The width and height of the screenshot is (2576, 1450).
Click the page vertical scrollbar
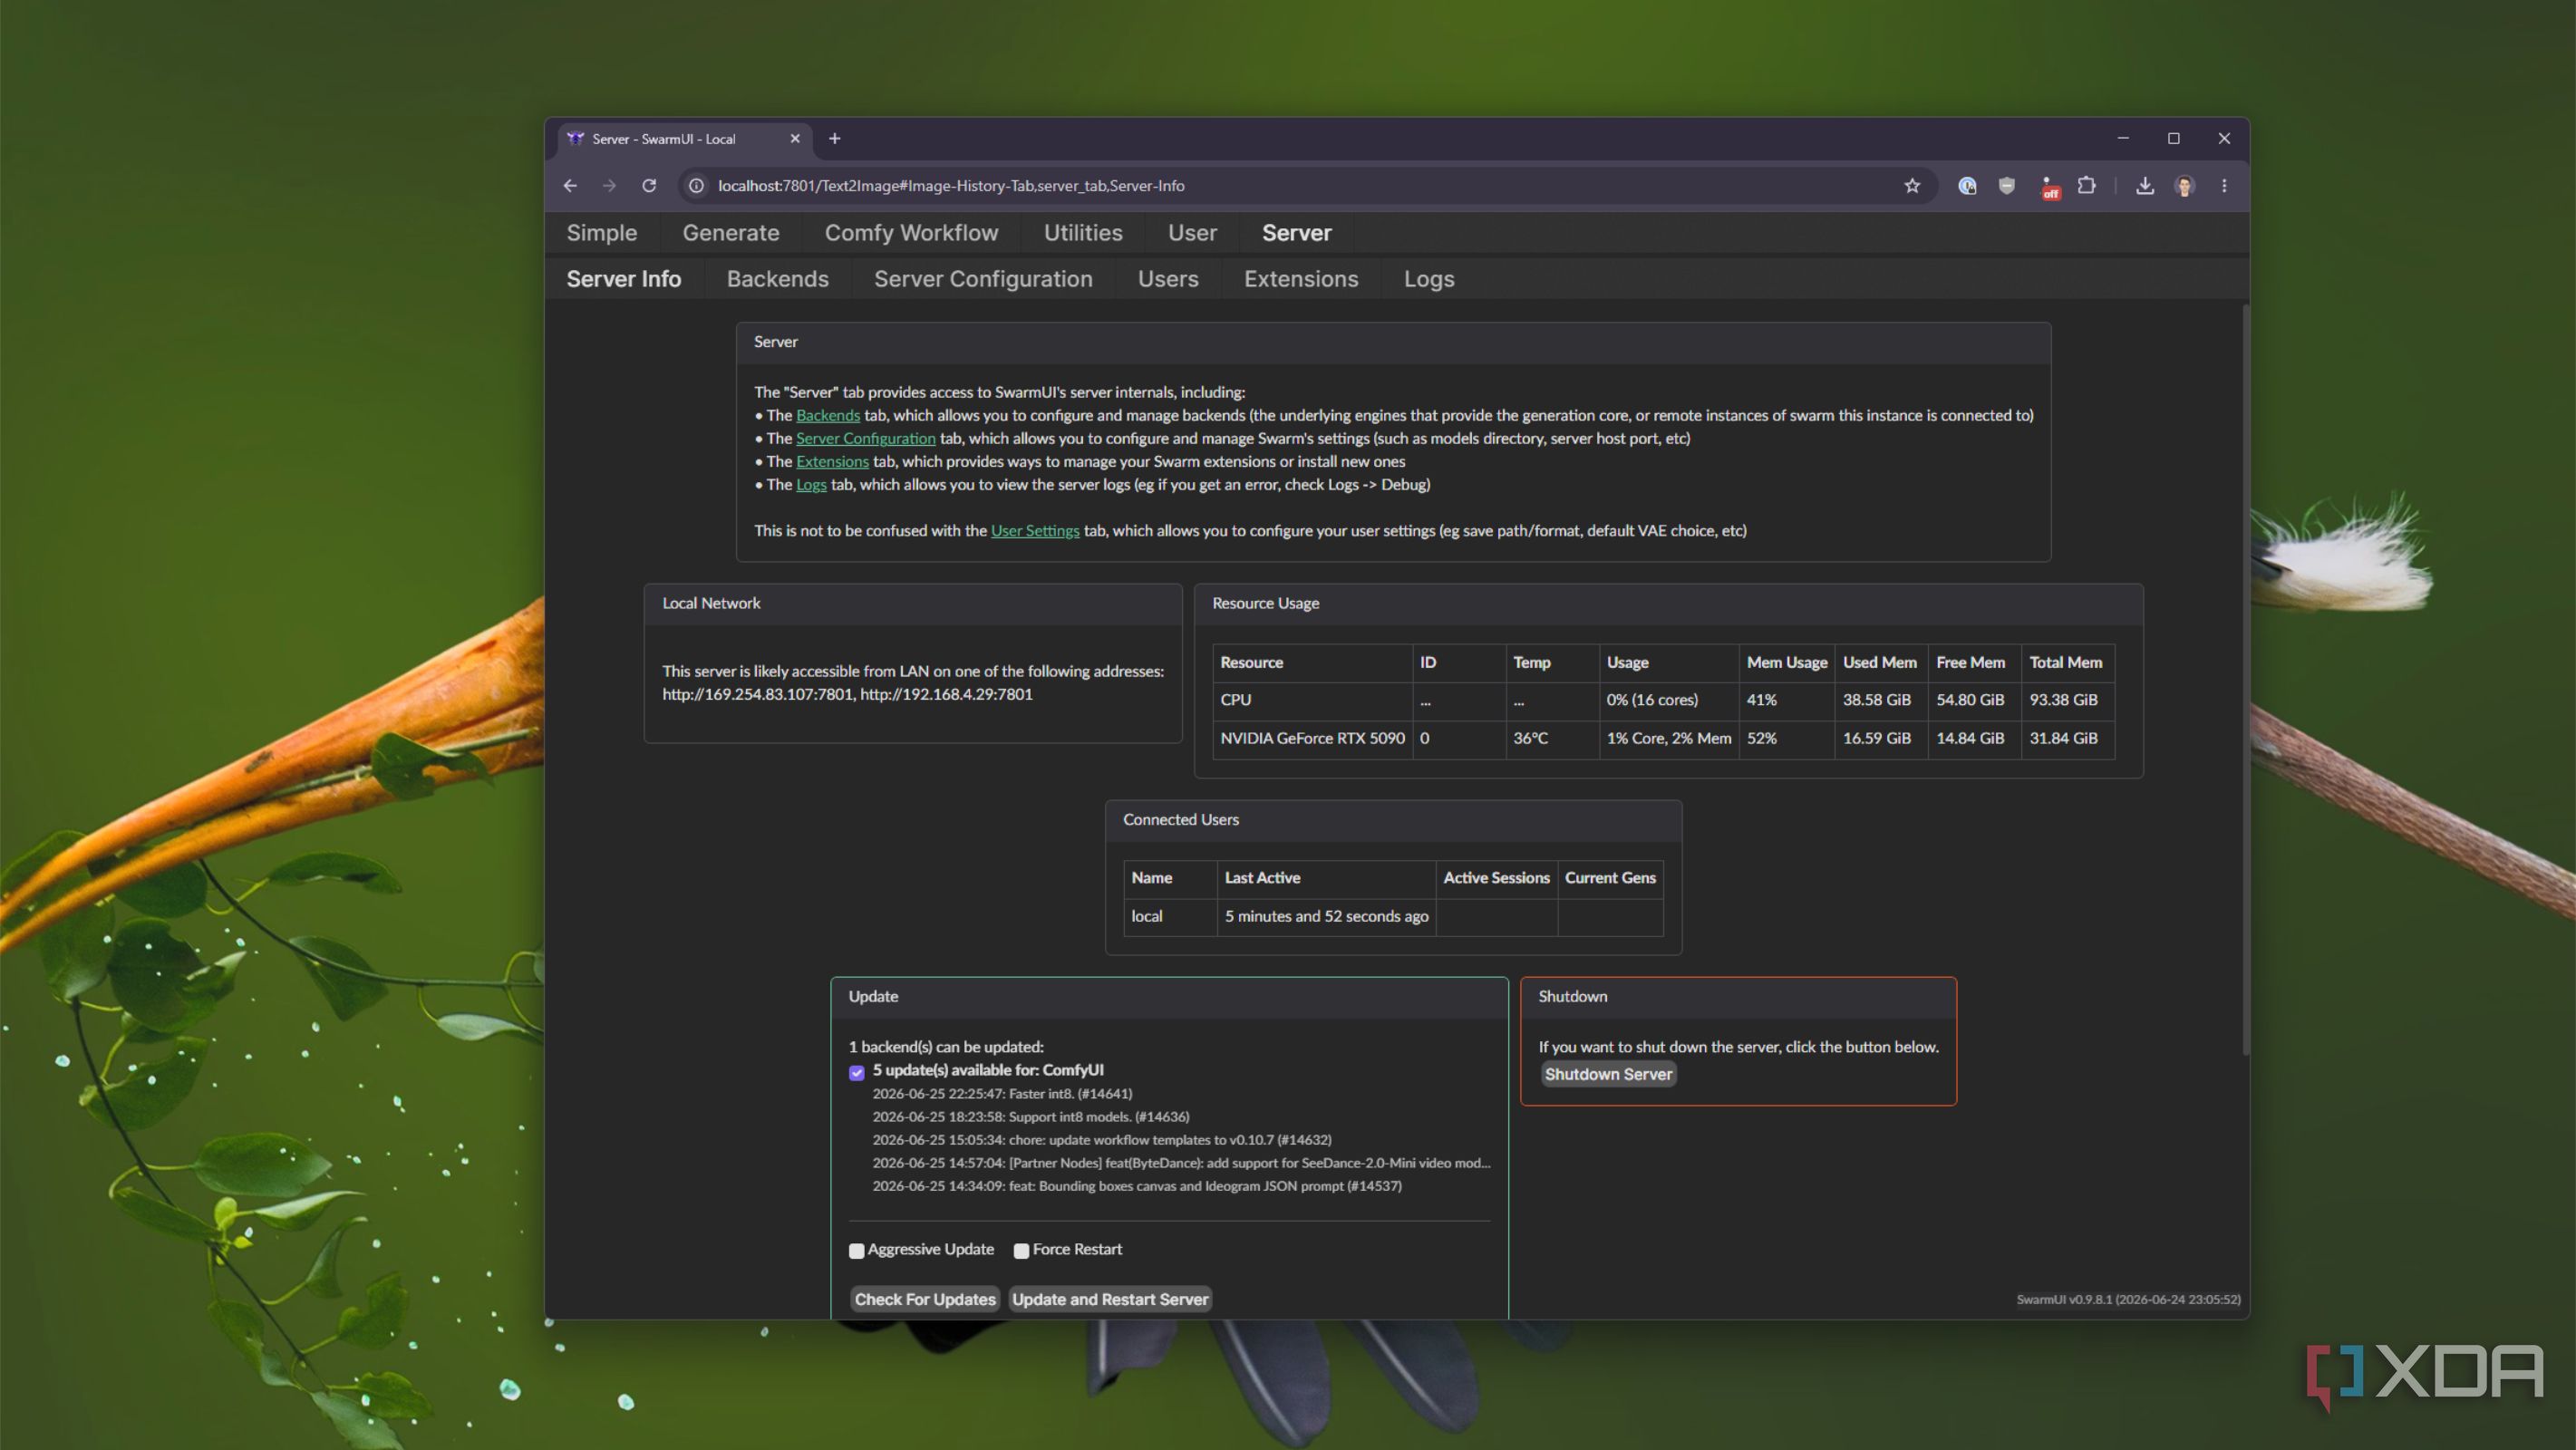tap(2245, 680)
